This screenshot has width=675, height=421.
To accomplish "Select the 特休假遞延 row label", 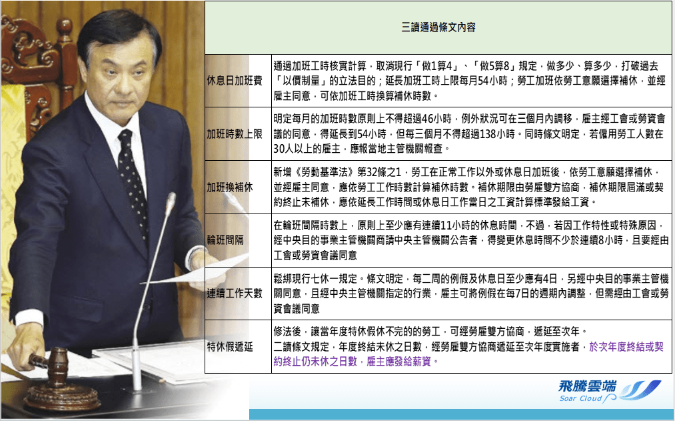I will [x=230, y=347].
